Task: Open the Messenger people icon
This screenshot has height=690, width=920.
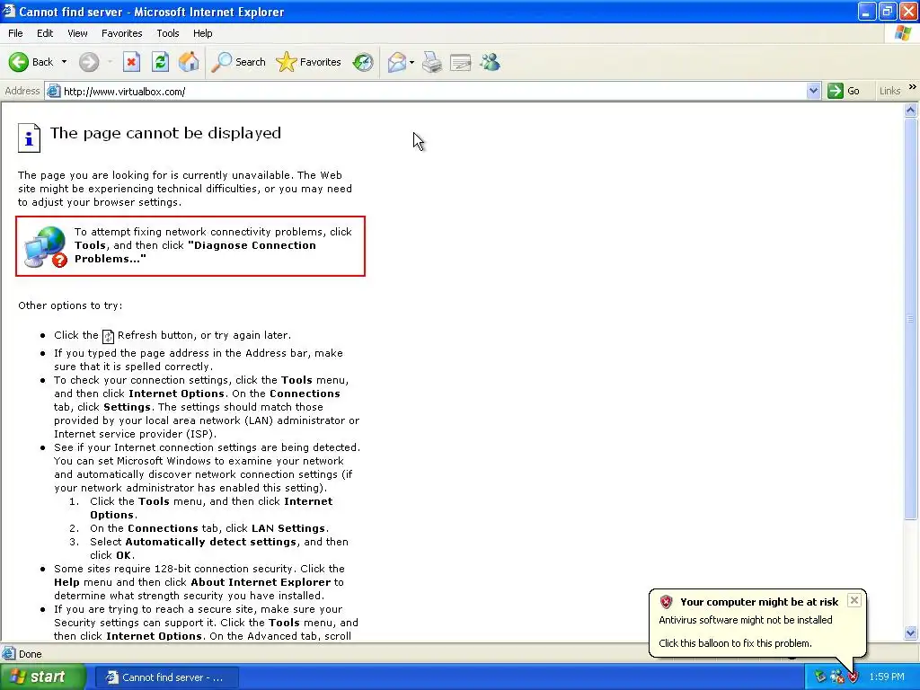Action: coord(490,62)
